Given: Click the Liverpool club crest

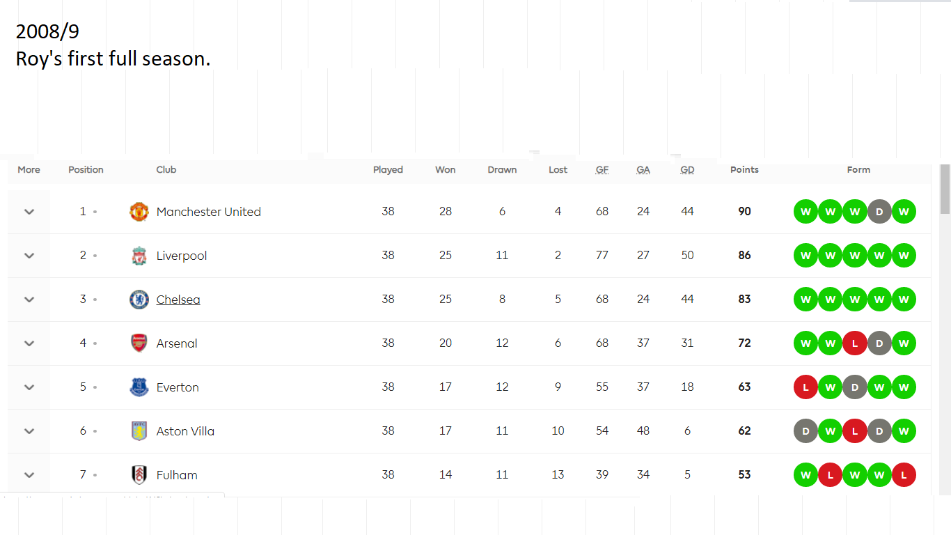Looking at the screenshot, I should (139, 256).
